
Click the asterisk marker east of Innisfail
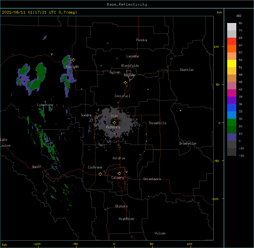point(148,89)
